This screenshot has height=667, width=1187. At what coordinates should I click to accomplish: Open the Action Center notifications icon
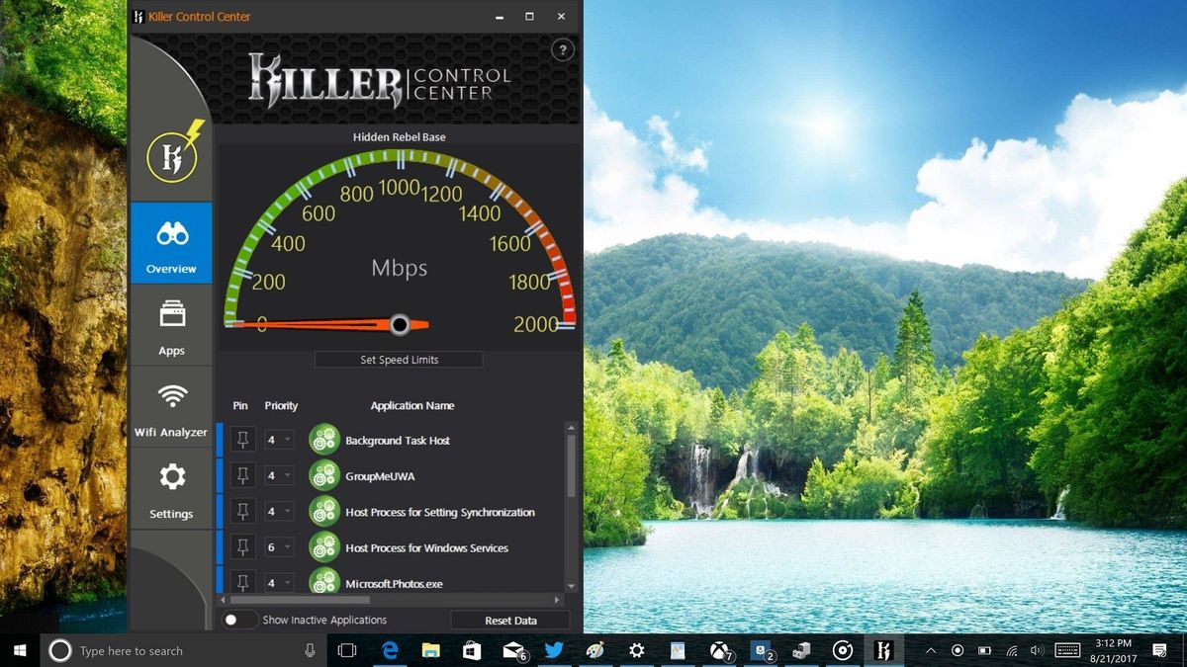1159,650
